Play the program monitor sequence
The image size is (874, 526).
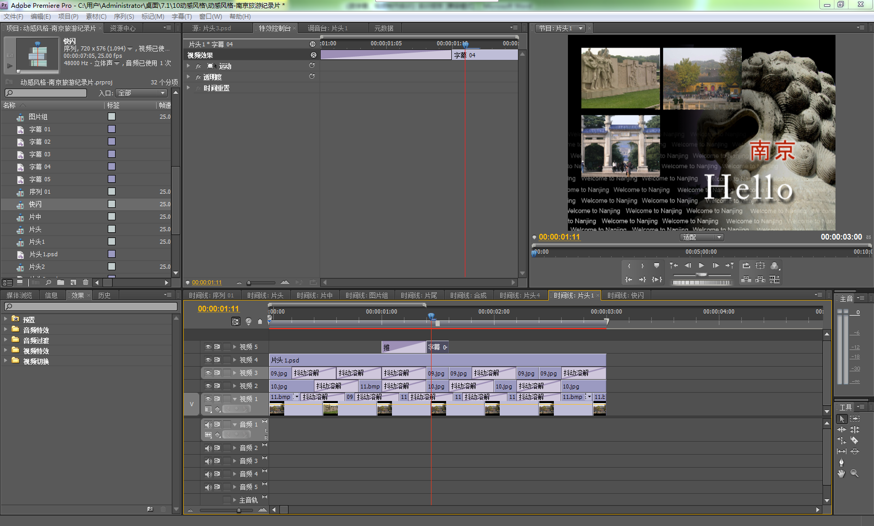point(701,266)
